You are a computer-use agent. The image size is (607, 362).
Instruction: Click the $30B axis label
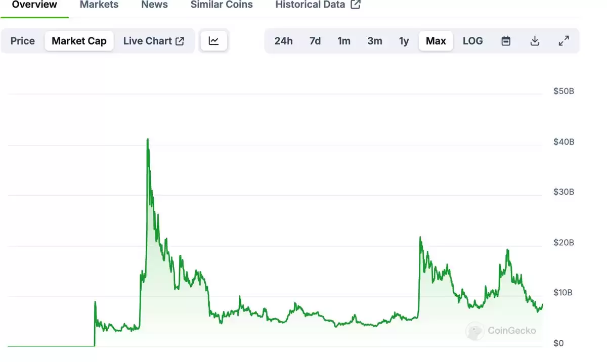[564, 192]
